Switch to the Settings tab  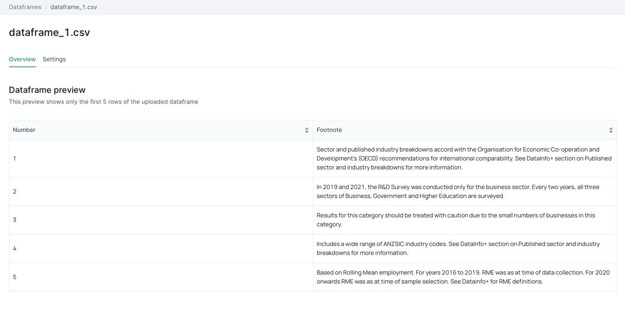coord(54,59)
